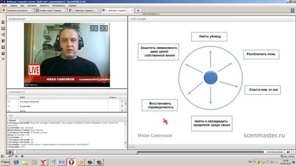Viewport: 296px width, 166px height.
Task: Open the Opera Link sync status dropdown
Action: (x=10, y=156)
